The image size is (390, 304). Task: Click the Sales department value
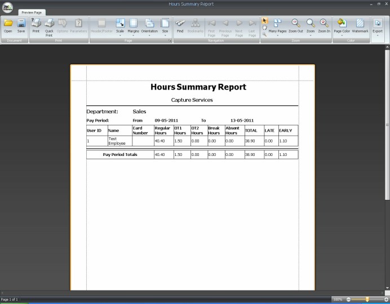(x=139, y=111)
